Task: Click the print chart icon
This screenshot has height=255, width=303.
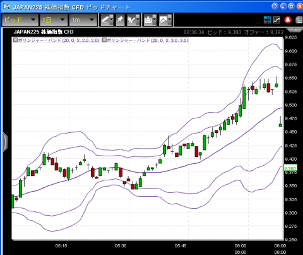Action: coord(148,20)
